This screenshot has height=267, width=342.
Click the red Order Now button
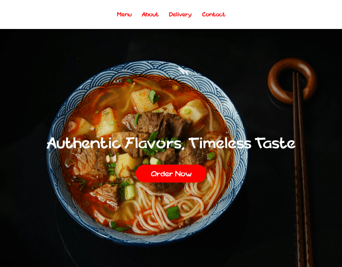point(171,174)
